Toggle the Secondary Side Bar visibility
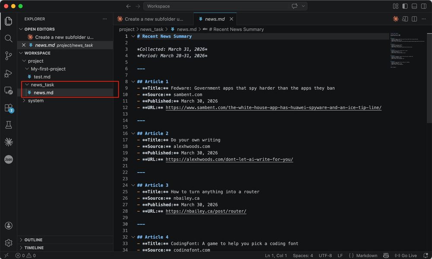This screenshot has height=259, width=432. (x=424, y=6)
